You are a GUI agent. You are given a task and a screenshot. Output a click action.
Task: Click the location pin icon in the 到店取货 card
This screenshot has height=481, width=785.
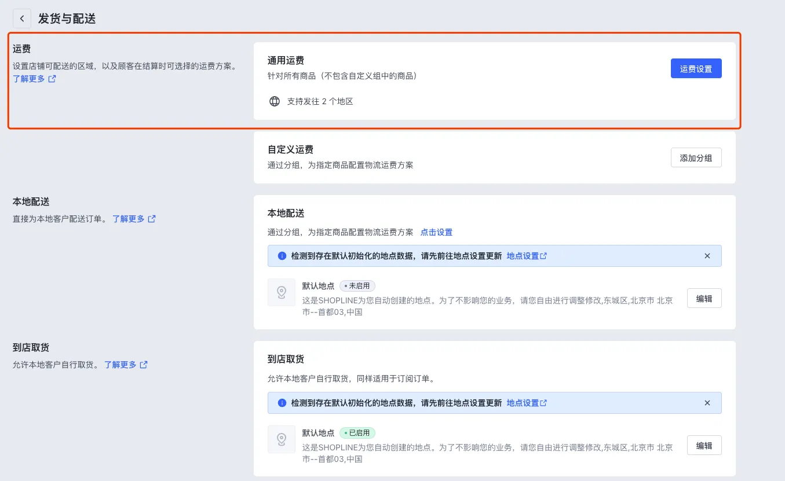coord(282,439)
